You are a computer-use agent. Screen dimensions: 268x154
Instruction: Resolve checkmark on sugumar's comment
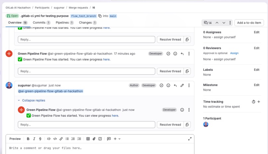click(161, 85)
